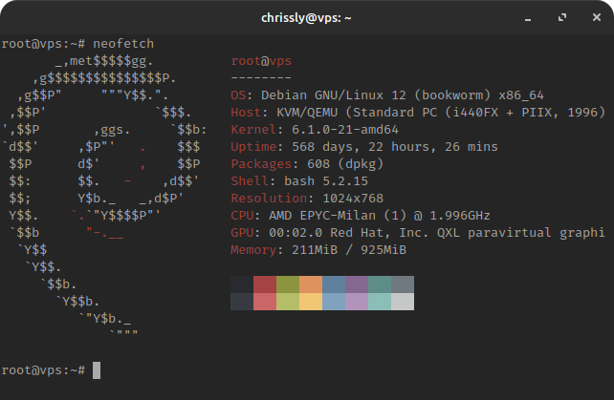Select the Resolution line 1024x768

point(307,199)
